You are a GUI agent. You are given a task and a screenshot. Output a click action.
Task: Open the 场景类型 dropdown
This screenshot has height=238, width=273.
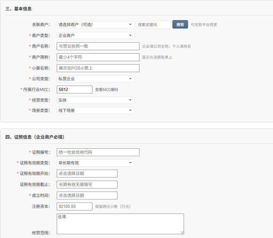point(96,110)
